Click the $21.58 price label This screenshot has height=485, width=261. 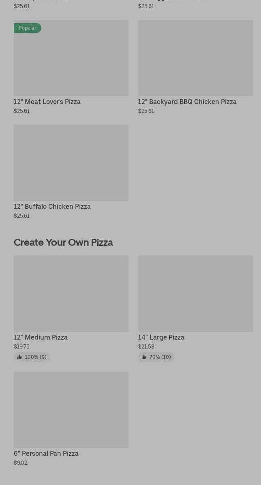pos(146,346)
